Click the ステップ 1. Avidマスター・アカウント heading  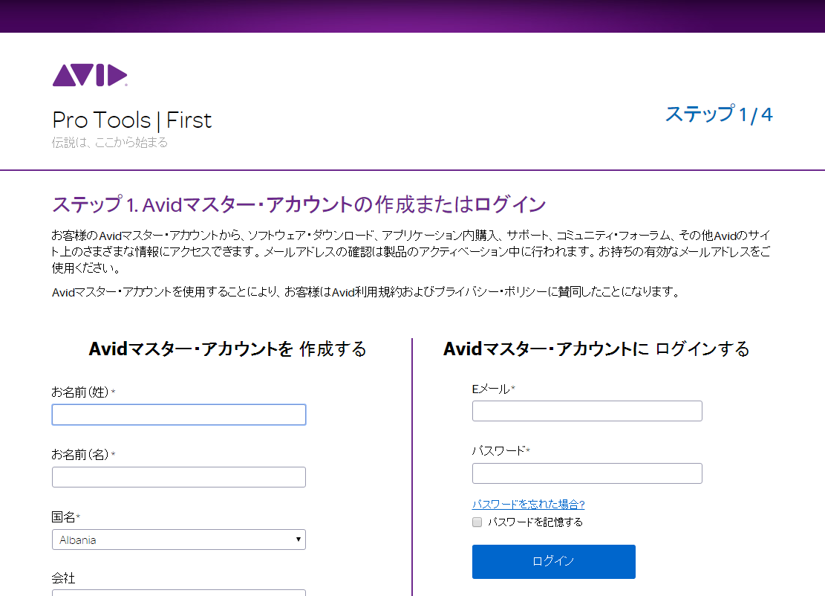tap(299, 204)
